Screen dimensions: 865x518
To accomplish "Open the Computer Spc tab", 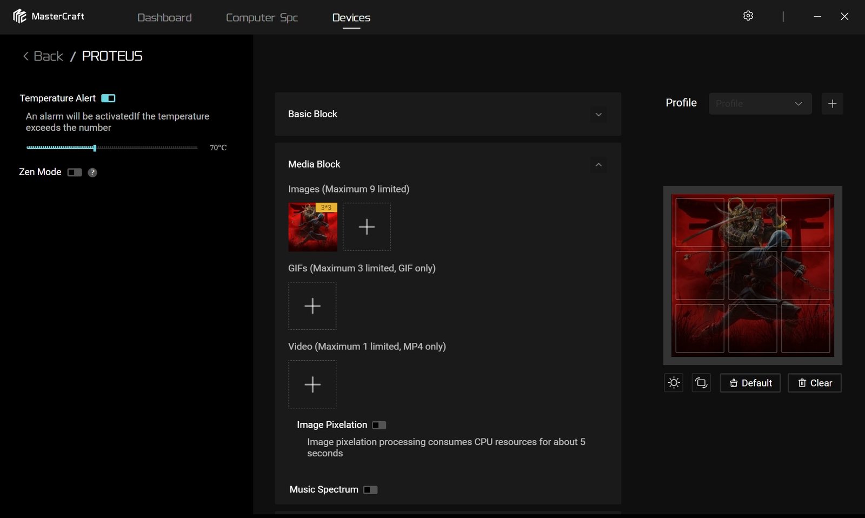I will (x=262, y=18).
